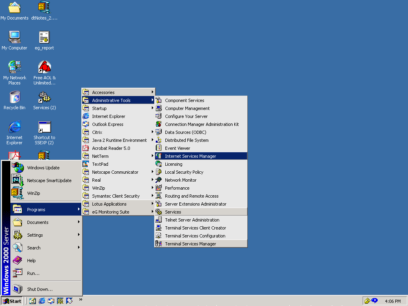The width and height of the screenshot is (408, 306).
Task: Expand Netscape Communicator program folder
Action: point(118,172)
